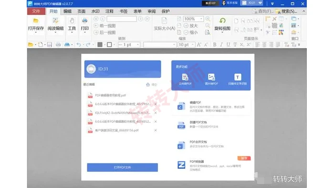The image size is (334, 188).
Task: Click the 文件转PDF icon
Action: (x=185, y=77)
